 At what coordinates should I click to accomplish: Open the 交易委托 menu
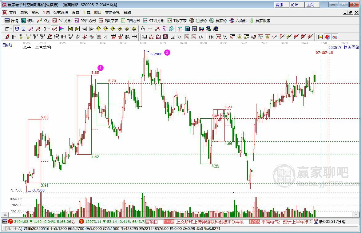pyautogui.click(x=112, y=12)
